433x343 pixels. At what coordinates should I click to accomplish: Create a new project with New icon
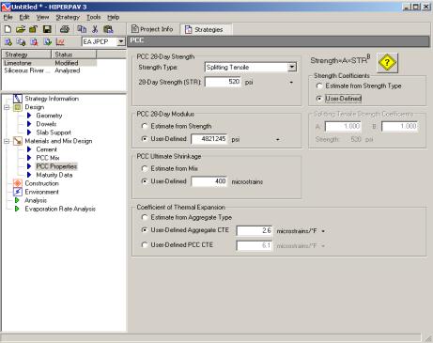8,29
